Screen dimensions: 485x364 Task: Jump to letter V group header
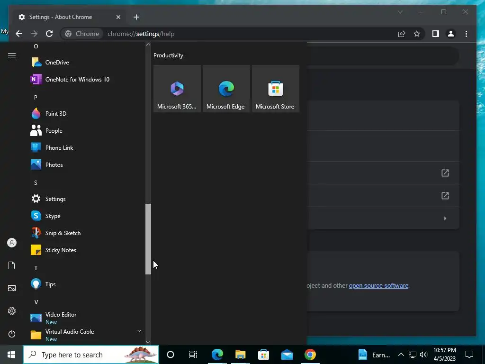click(36, 302)
